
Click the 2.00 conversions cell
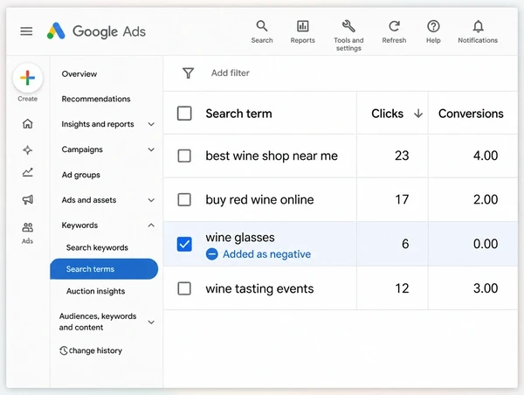tap(486, 199)
